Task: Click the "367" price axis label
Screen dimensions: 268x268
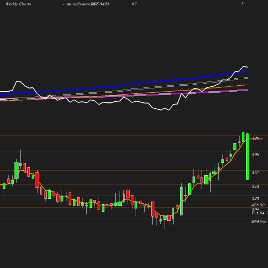Action: (x=256, y=173)
